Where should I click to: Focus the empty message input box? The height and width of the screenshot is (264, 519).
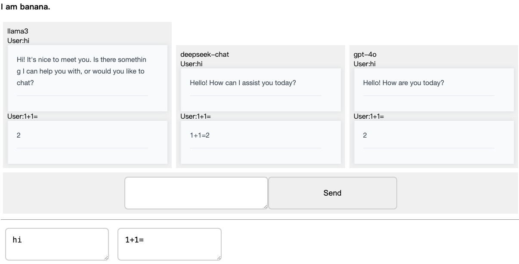[196, 193]
